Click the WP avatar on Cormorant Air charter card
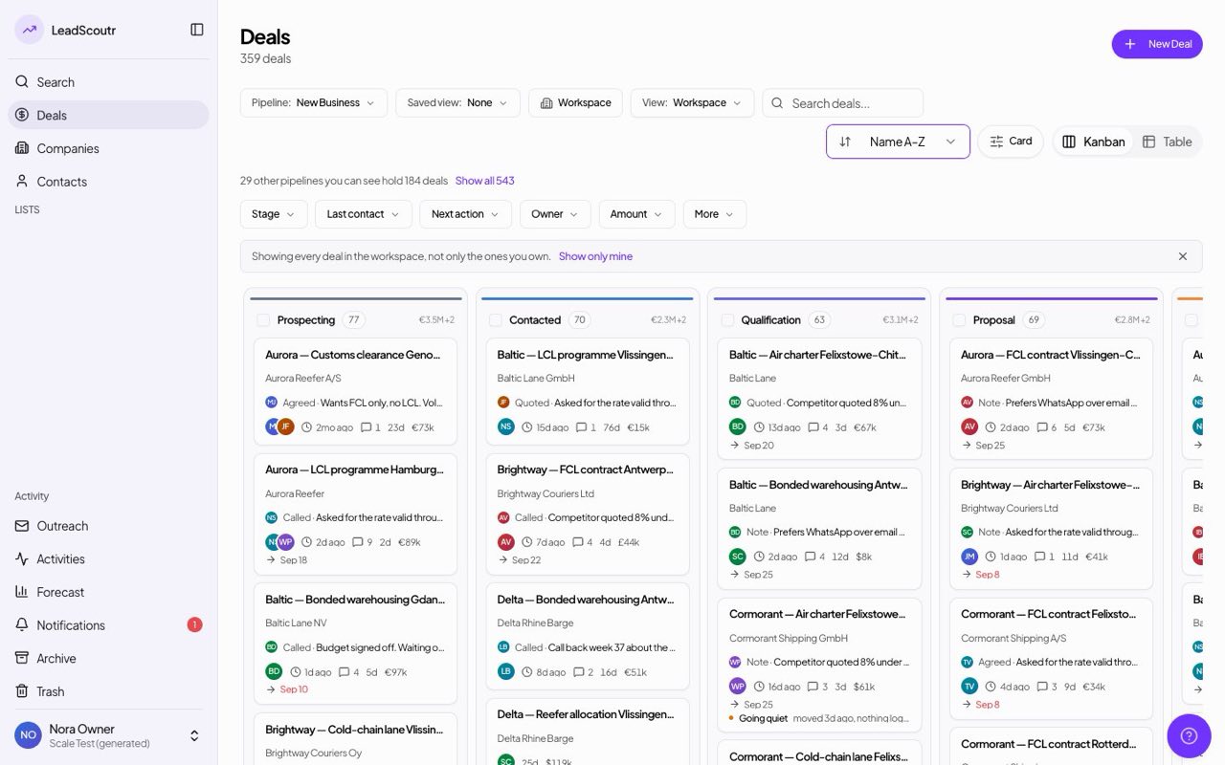Screen dimensions: 1225x765 pyautogui.click(x=738, y=686)
